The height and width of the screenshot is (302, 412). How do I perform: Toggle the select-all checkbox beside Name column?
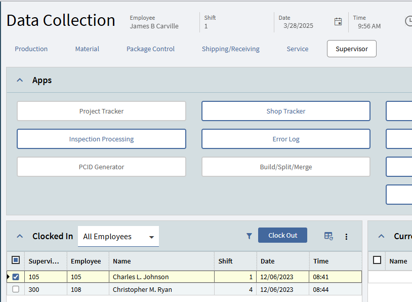(x=377, y=260)
